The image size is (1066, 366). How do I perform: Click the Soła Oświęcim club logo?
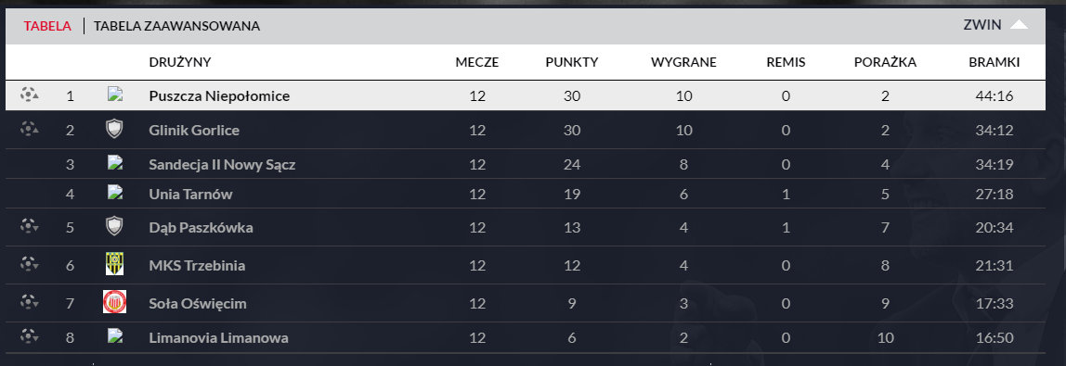[x=114, y=302]
